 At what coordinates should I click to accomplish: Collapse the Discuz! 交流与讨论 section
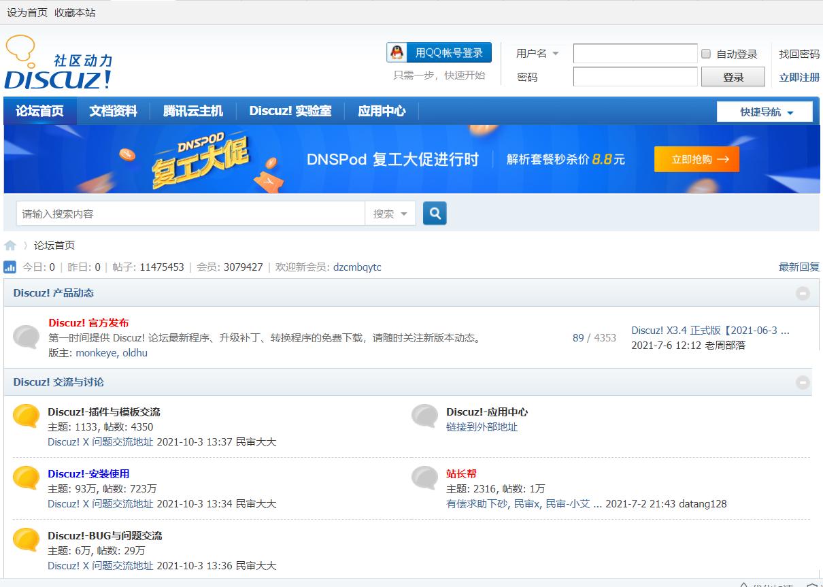[802, 382]
